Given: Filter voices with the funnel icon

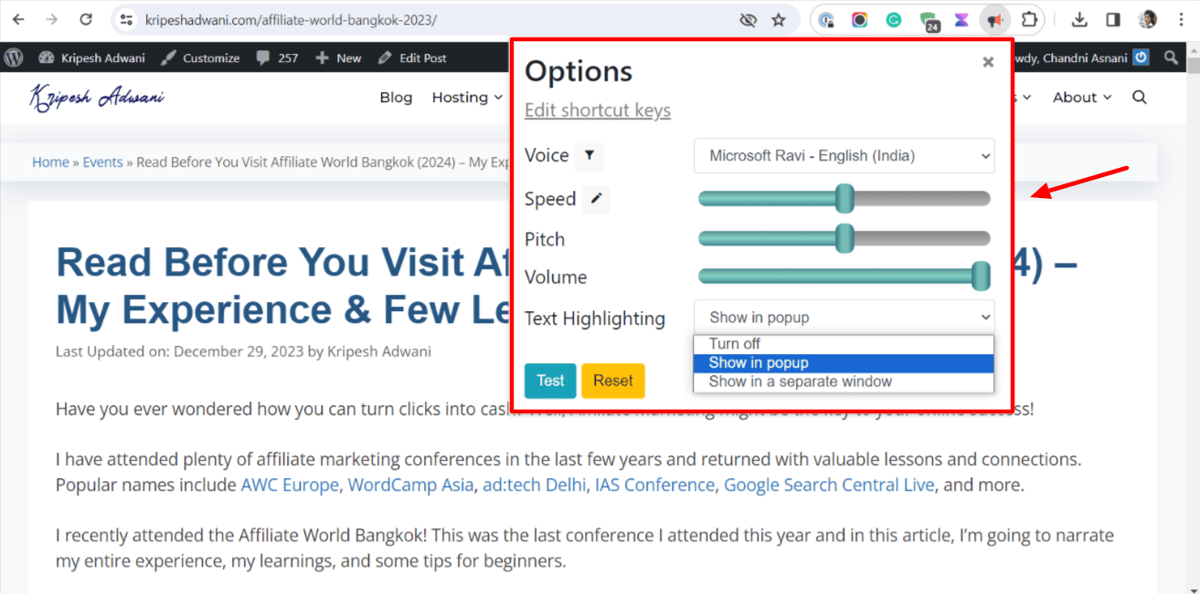Looking at the screenshot, I should pyautogui.click(x=589, y=155).
